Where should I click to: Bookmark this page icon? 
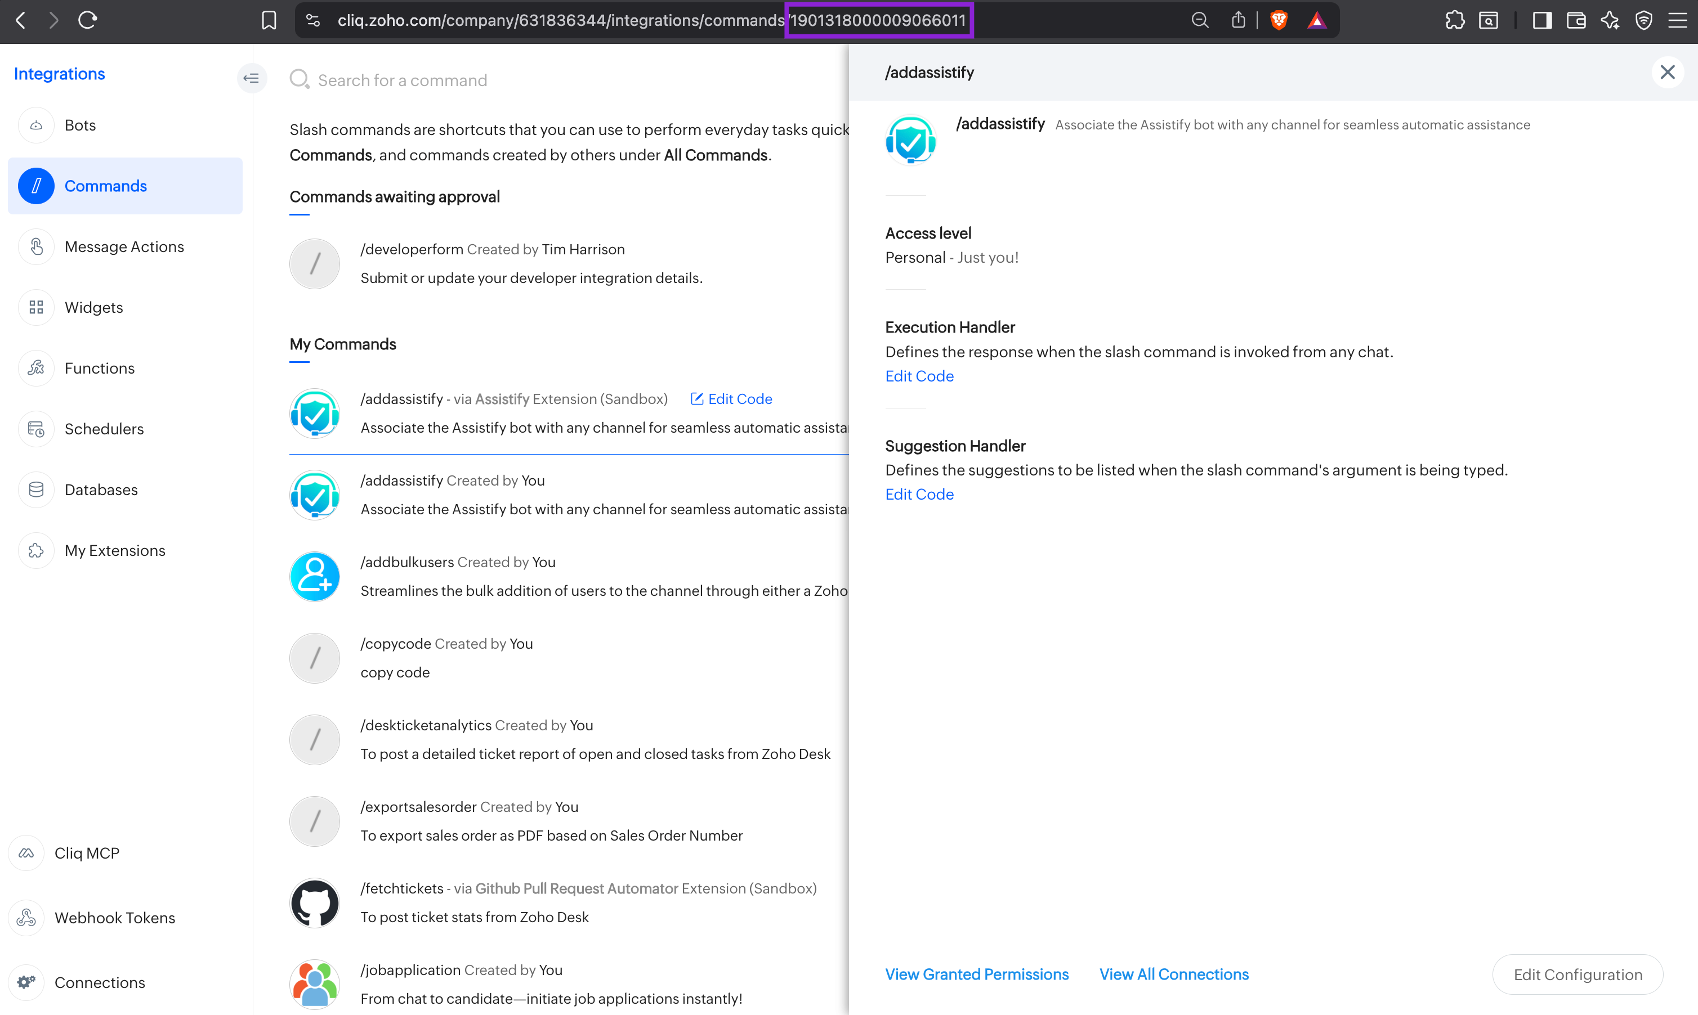pyautogui.click(x=269, y=20)
